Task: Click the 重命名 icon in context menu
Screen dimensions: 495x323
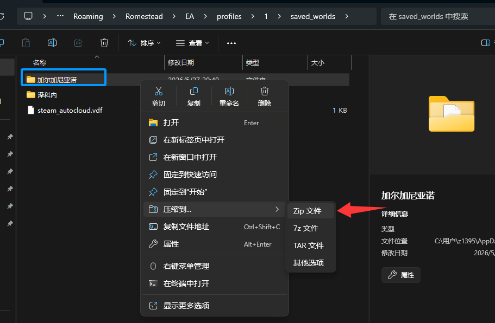Action: (229, 91)
